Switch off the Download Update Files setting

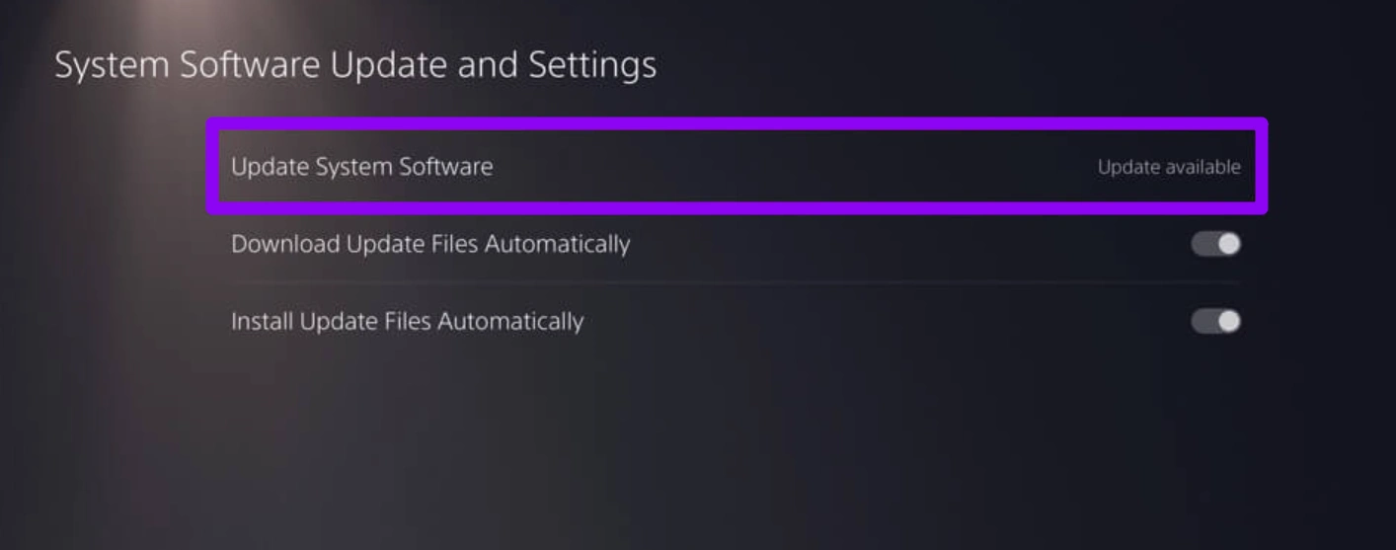click(x=1215, y=244)
